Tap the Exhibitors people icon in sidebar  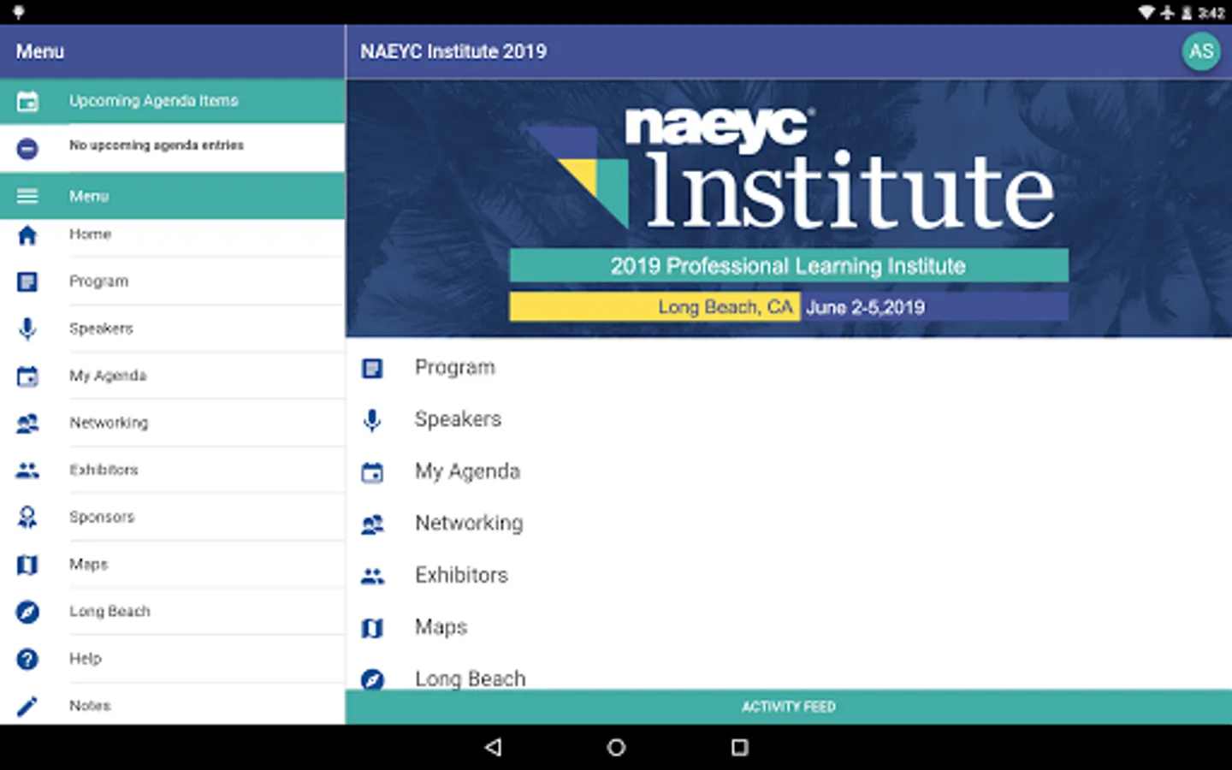click(x=27, y=470)
